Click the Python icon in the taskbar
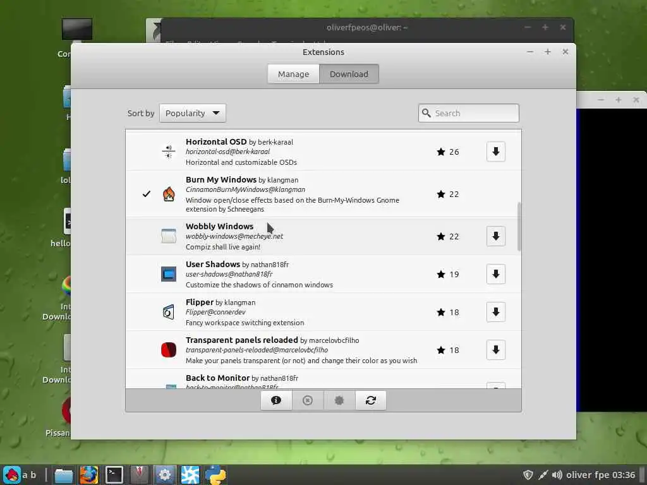 point(215,475)
